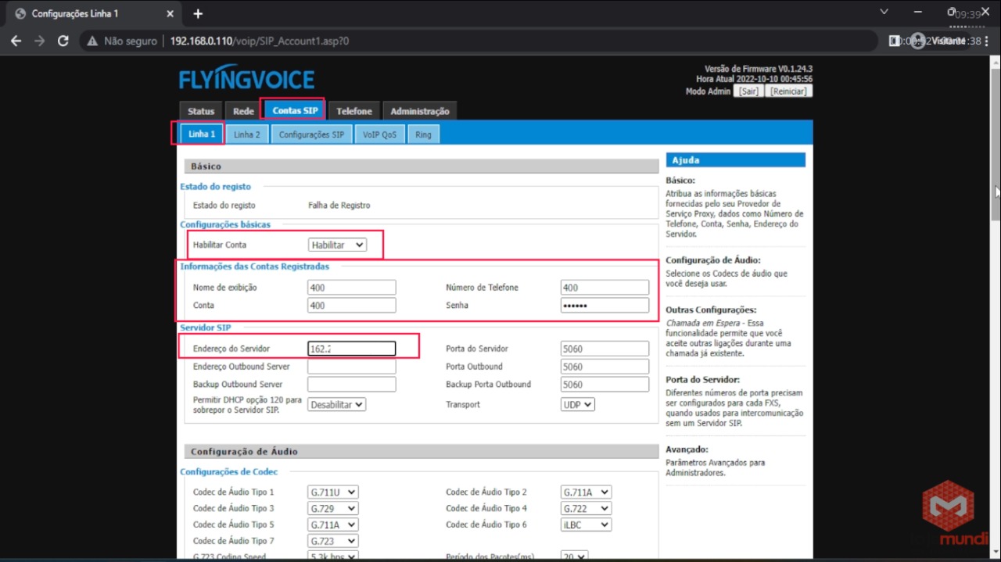Click the Avançado help heading
The width and height of the screenshot is (1001, 562).
pyautogui.click(x=687, y=449)
